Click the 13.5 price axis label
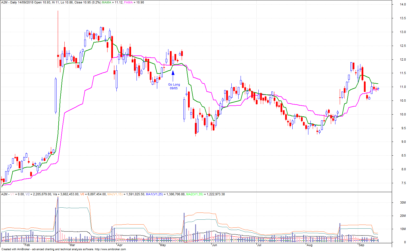Image resolution: width=407 pixels, height=251 pixels. click(x=402, y=18)
